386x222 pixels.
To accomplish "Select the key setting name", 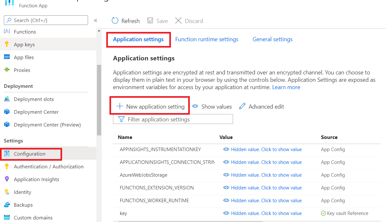I will pyautogui.click(x=123, y=213).
